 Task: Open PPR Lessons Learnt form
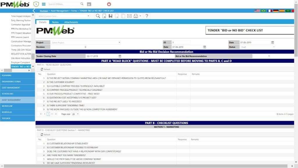pos(20,37)
